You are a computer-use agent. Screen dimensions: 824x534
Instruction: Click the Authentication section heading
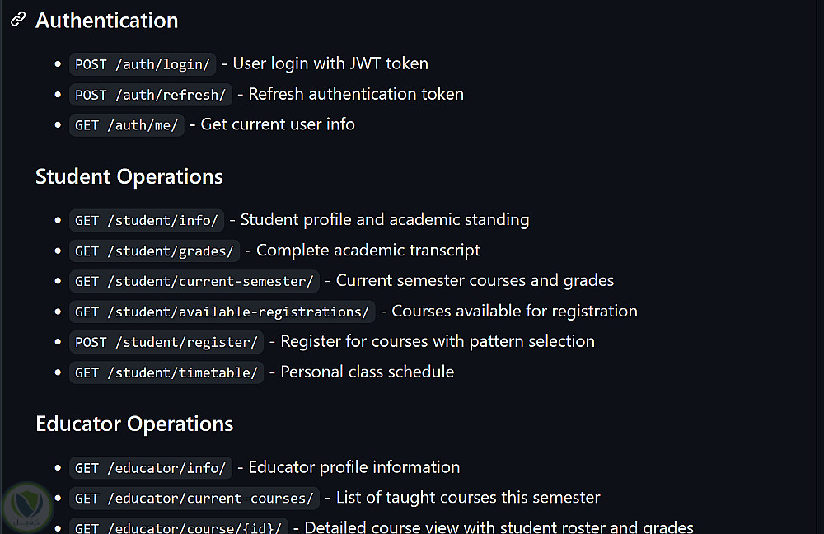[x=106, y=21]
